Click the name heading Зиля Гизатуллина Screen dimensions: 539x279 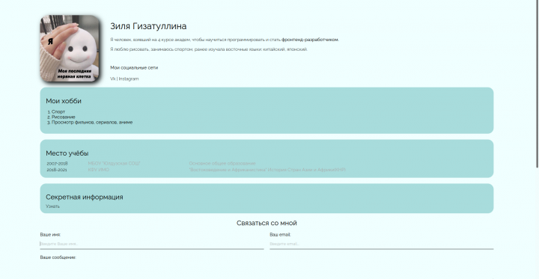pyautogui.click(x=148, y=26)
